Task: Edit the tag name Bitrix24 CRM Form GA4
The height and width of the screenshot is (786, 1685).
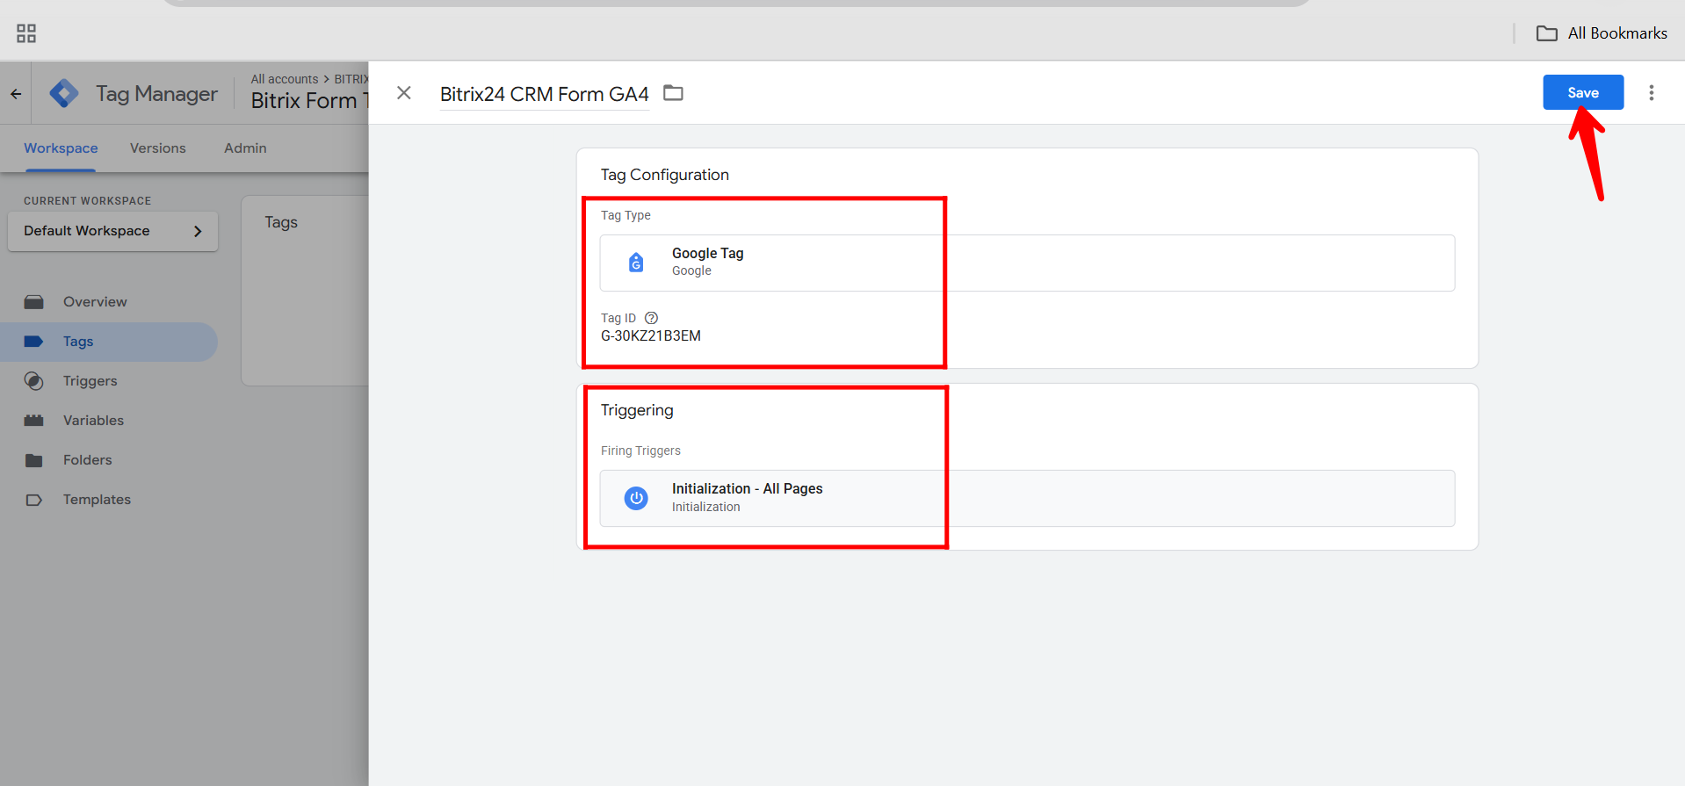Action: pyautogui.click(x=545, y=94)
